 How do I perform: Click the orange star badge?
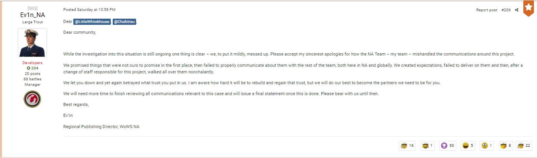tap(528, 8)
